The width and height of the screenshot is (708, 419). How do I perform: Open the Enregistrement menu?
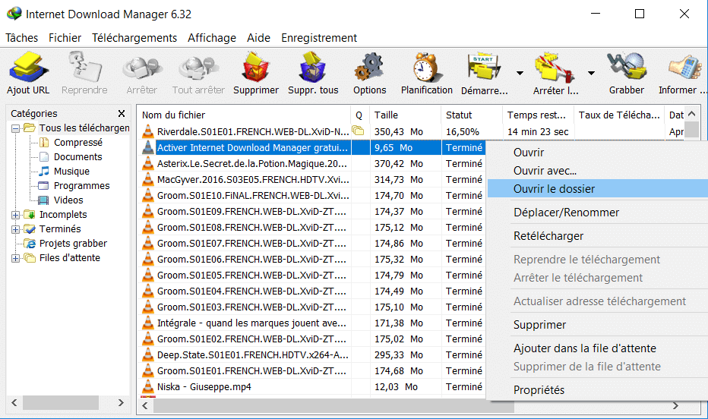pos(319,38)
